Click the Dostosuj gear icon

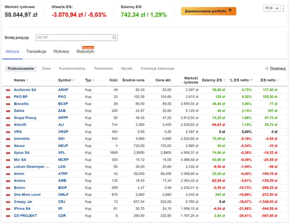point(267,69)
